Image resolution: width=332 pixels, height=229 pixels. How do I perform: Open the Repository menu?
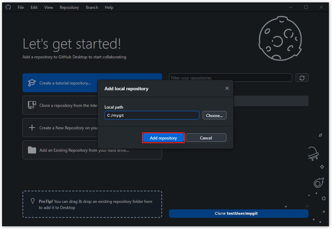pos(69,7)
